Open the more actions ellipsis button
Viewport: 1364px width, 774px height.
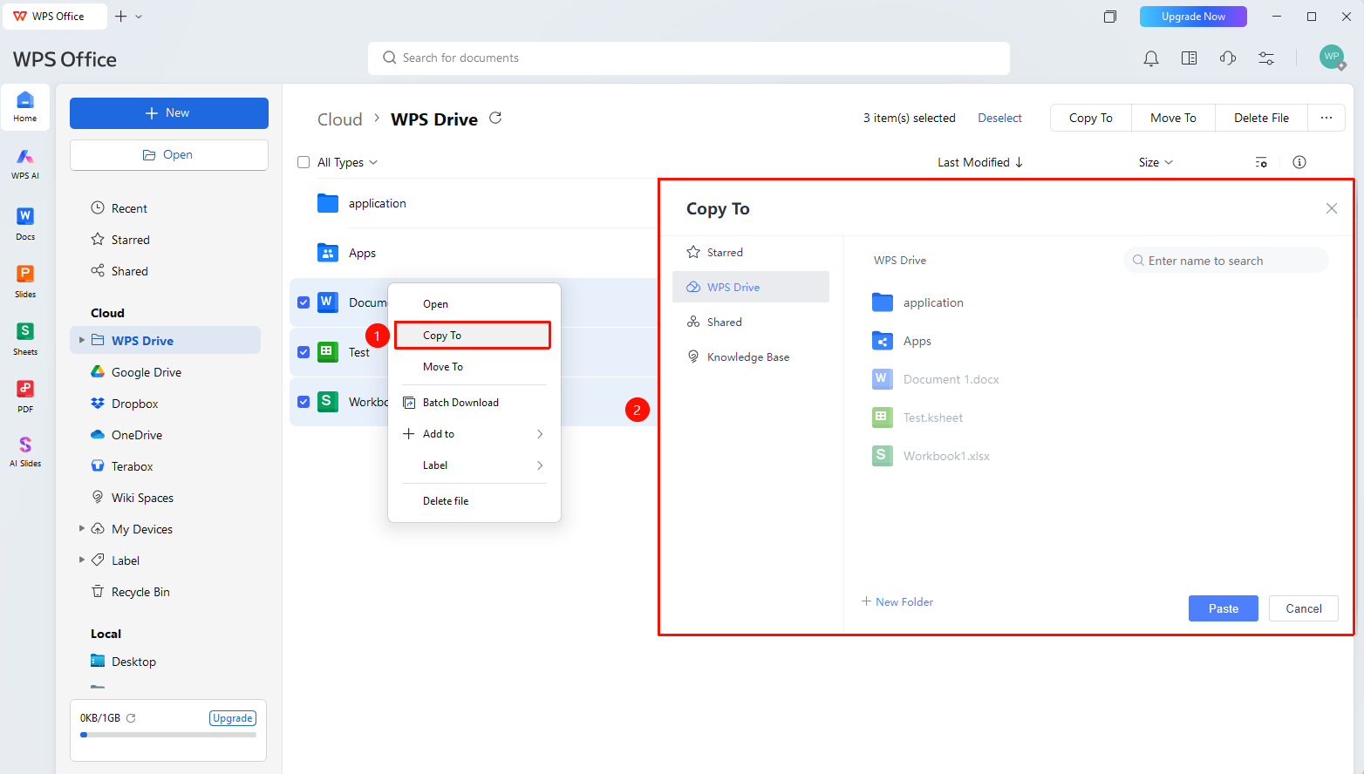click(x=1326, y=118)
